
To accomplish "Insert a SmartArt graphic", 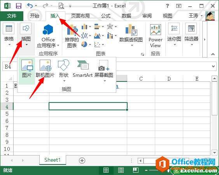I will coord(82,69).
